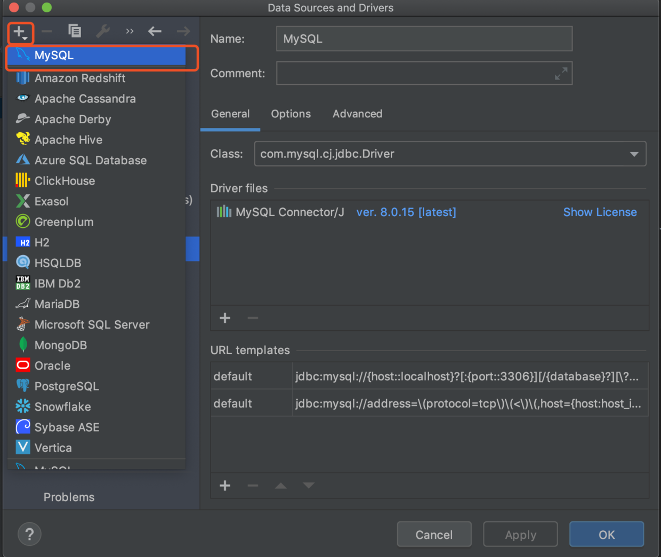Expand the Comment field editor
Screen dimensions: 661x557
coord(561,74)
